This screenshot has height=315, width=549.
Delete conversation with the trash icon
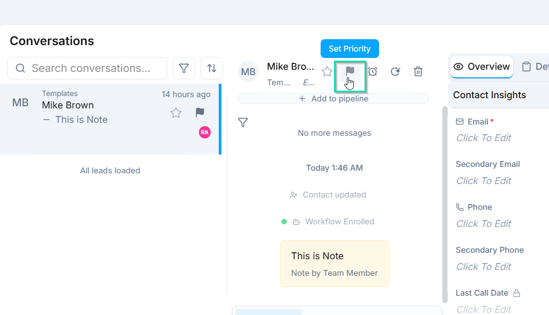pyautogui.click(x=418, y=71)
